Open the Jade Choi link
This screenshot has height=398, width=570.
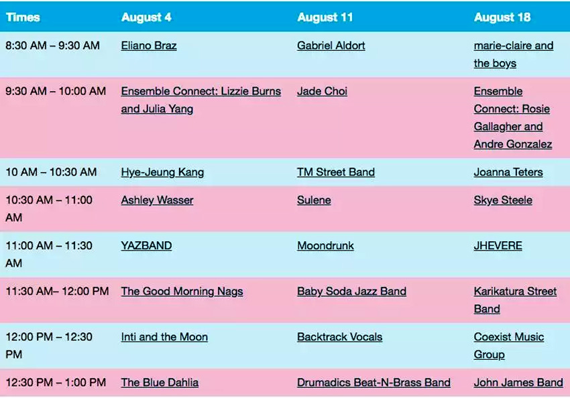tap(322, 91)
